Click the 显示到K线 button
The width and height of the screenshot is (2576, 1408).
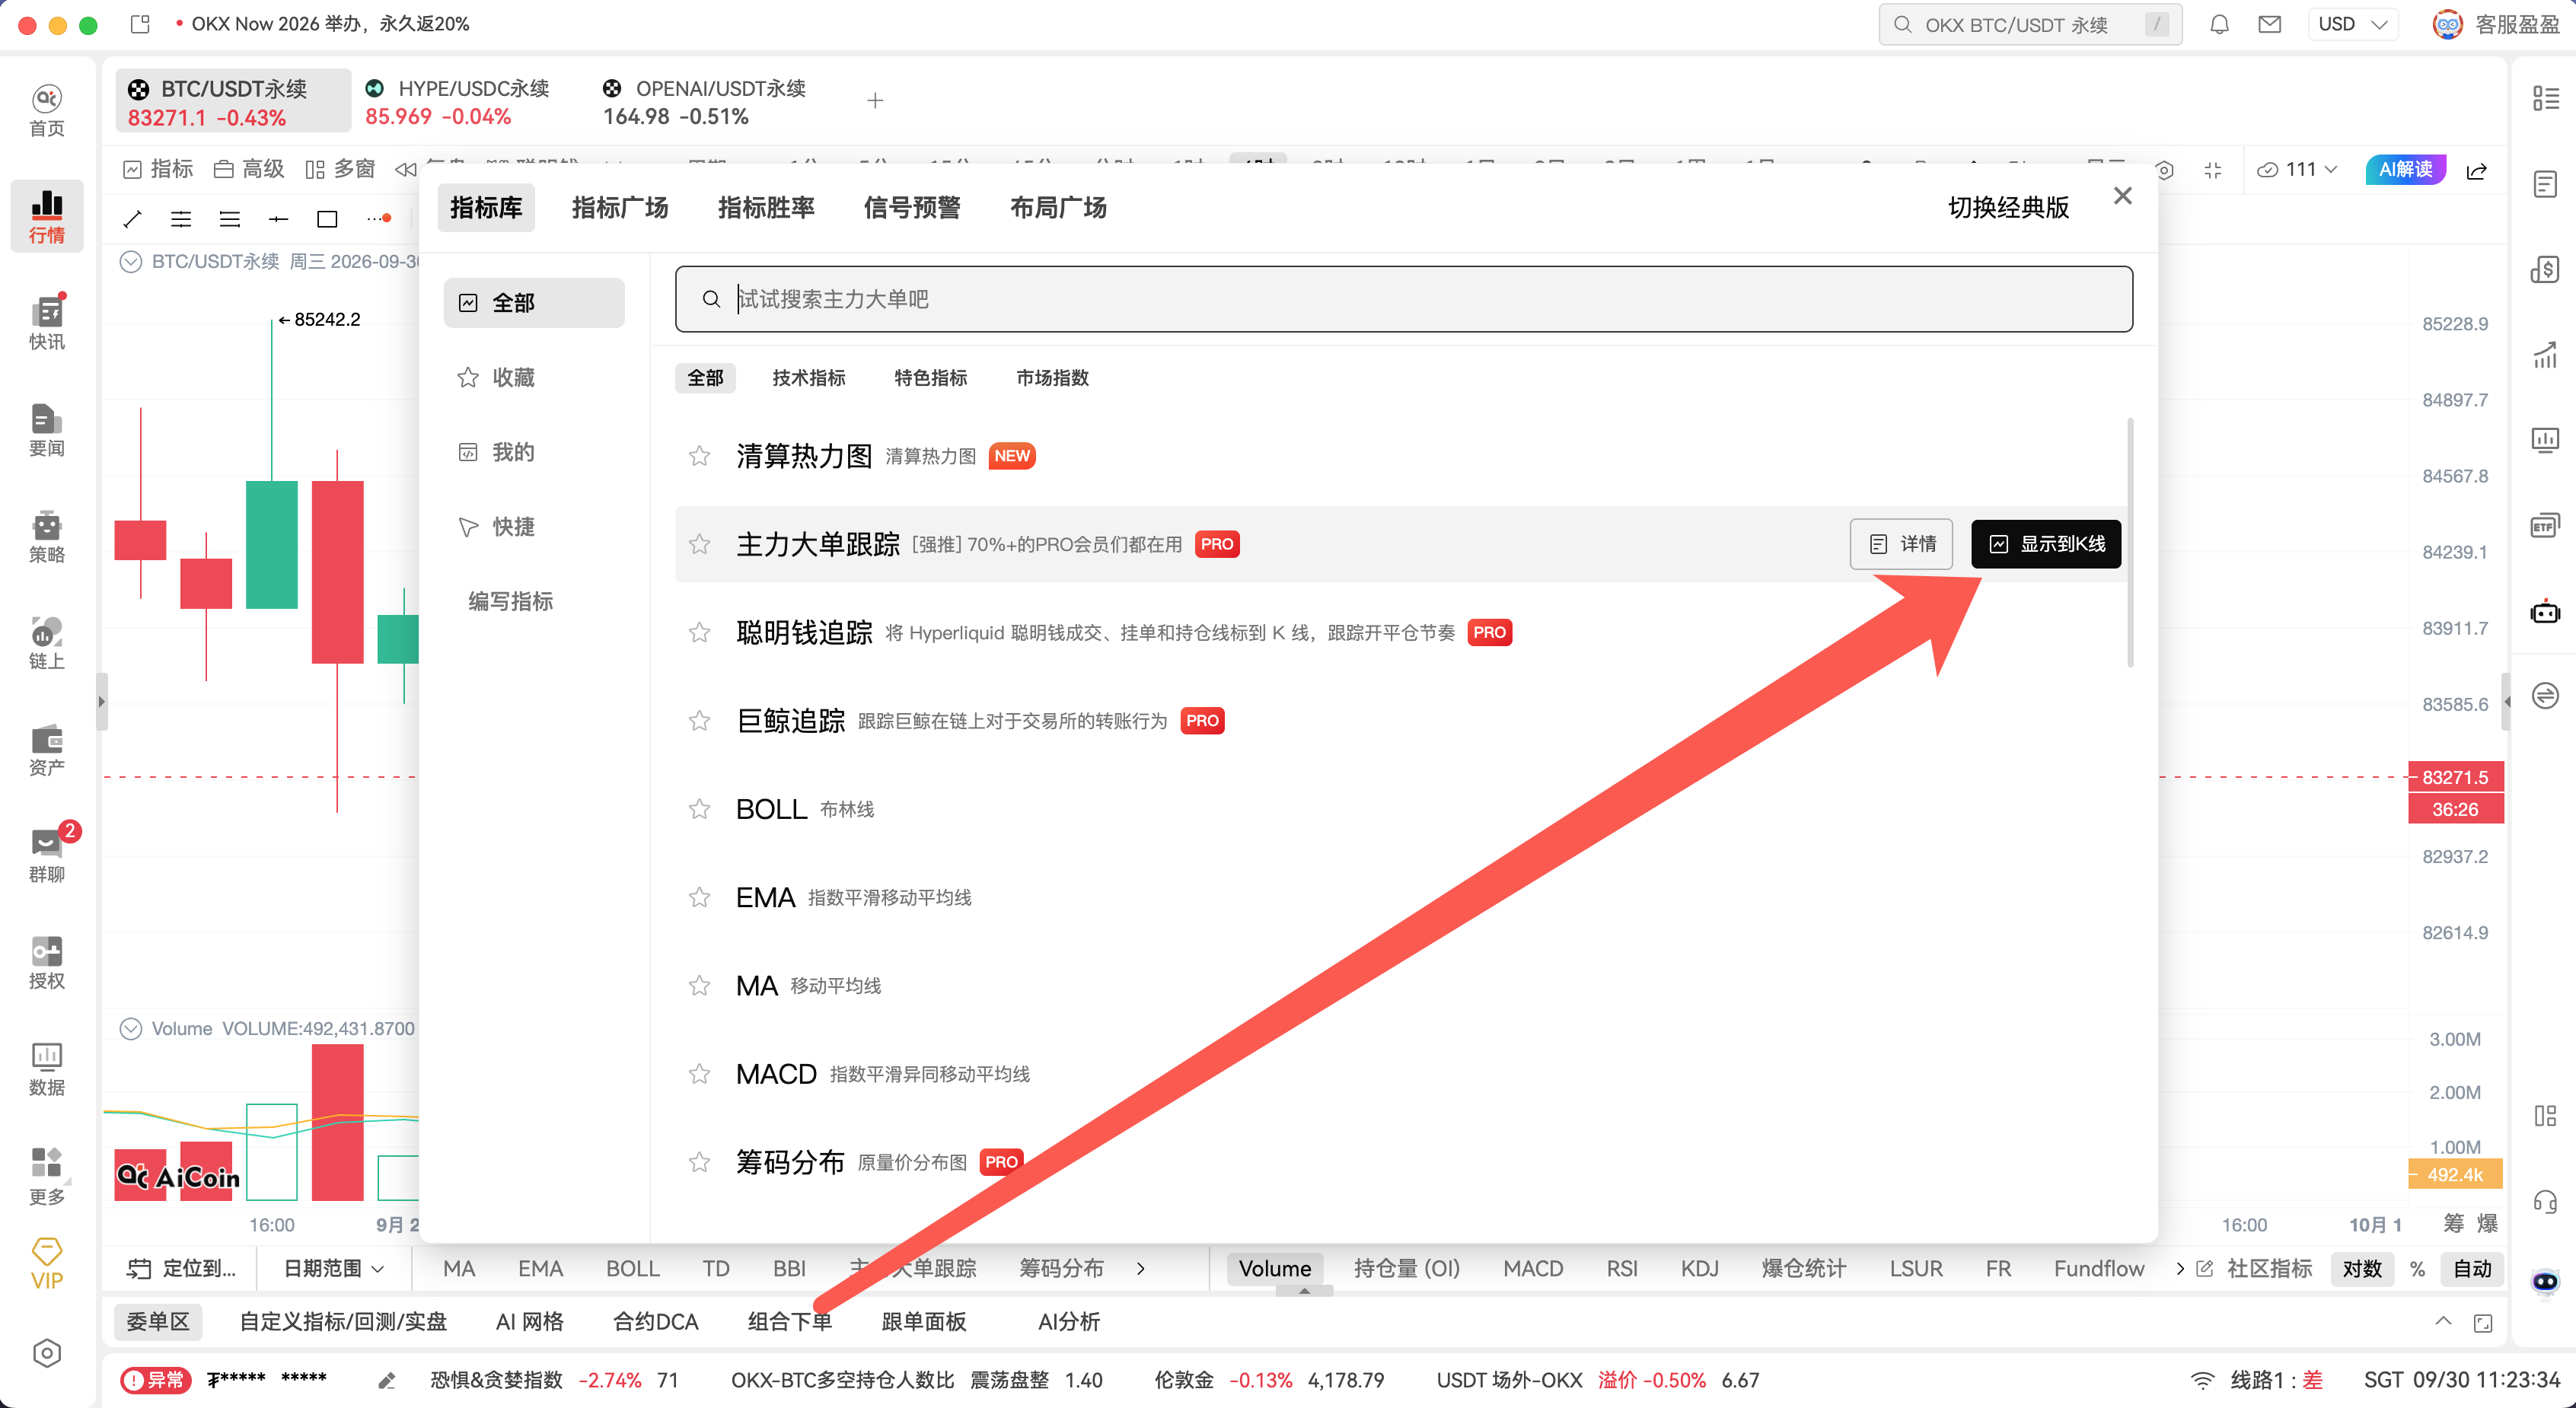click(x=2046, y=544)
